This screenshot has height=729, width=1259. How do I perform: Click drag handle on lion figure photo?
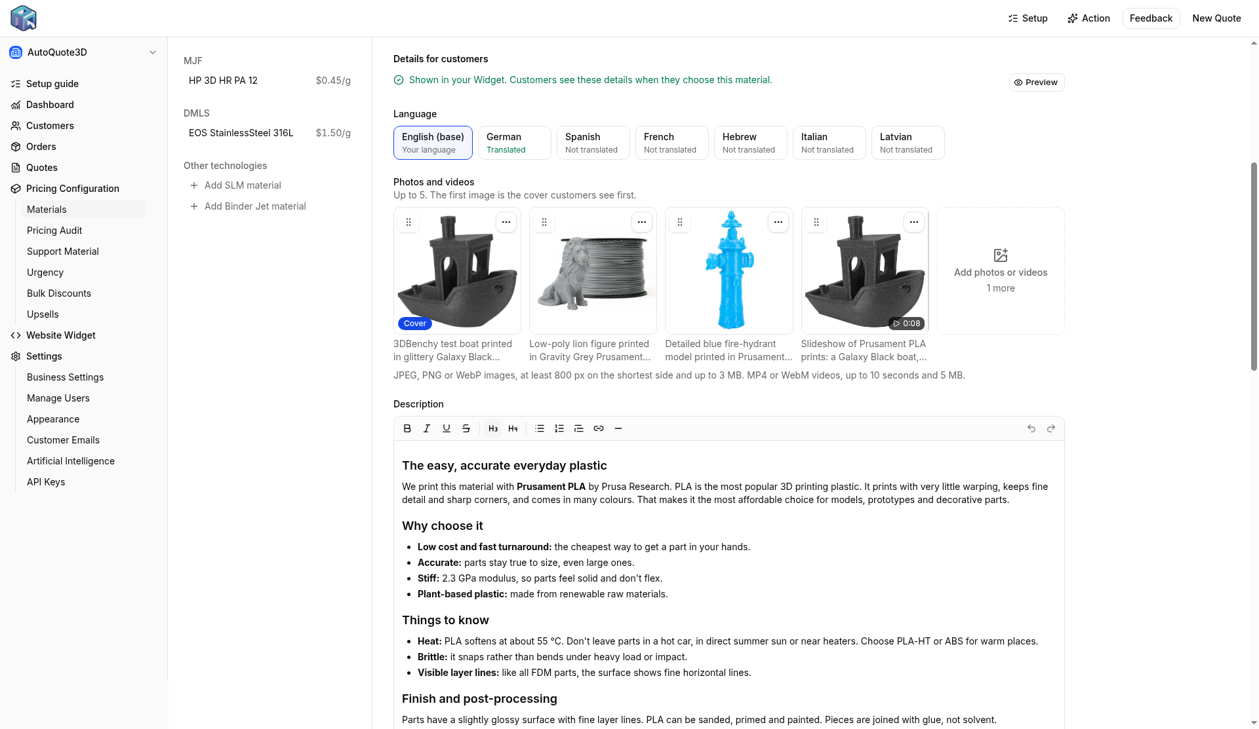(544, 222)
